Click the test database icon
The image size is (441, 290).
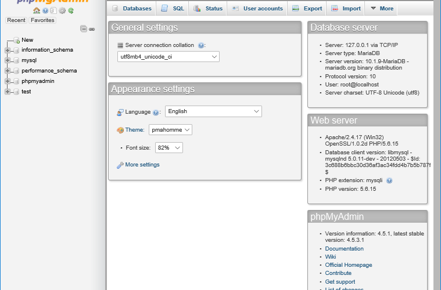[16, 92]
